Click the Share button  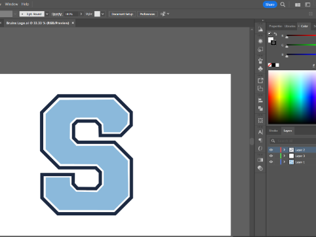point(270,5)
